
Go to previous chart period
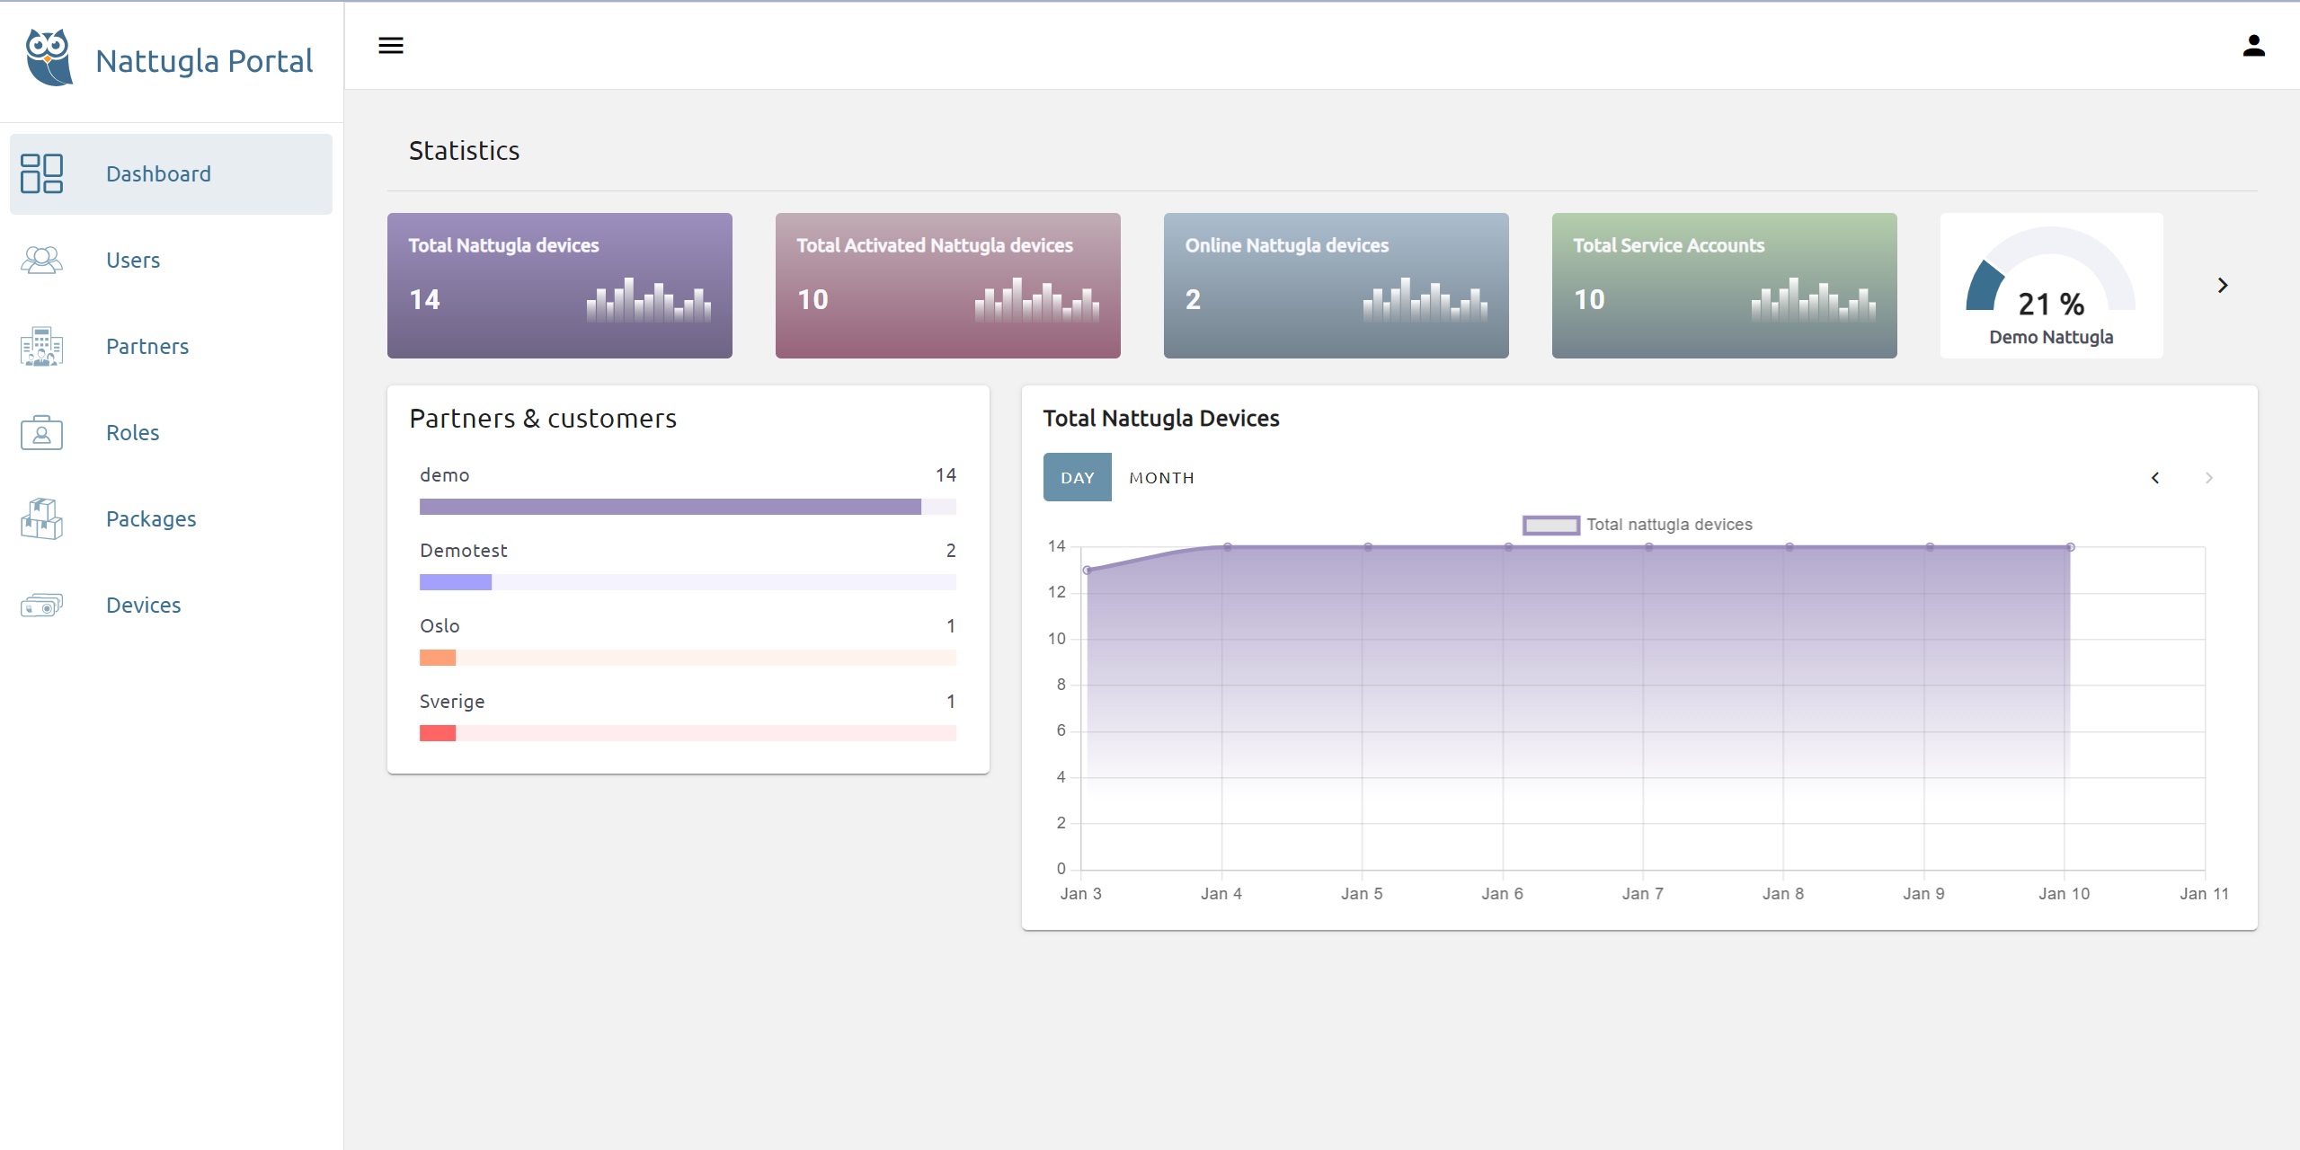click(x=2154, y=478)
